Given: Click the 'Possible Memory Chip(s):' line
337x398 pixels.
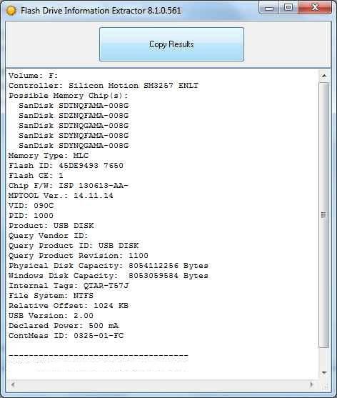Looking at the screenshot, I should pos(69,96).
